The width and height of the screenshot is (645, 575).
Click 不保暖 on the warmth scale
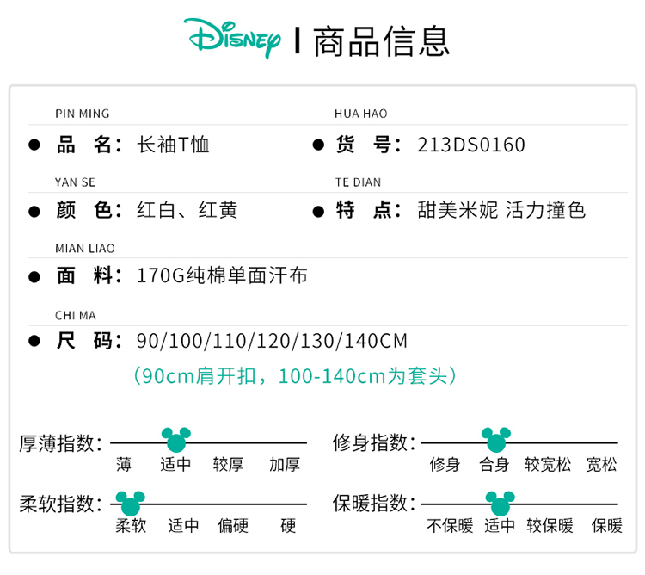(x=450, y=525)
